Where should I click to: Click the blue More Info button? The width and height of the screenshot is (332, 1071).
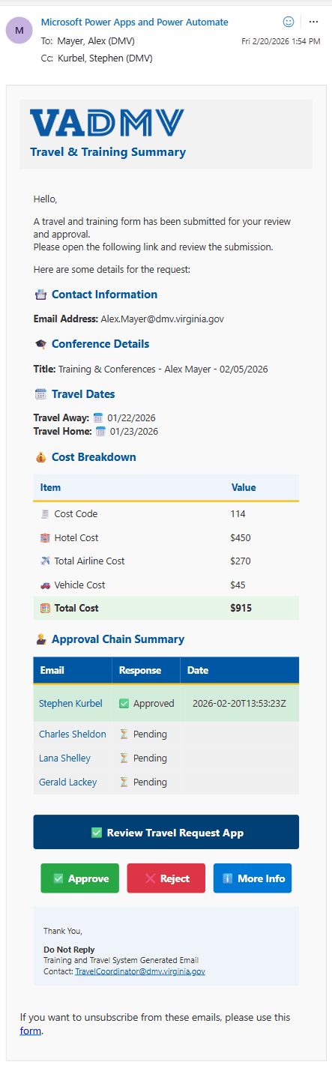(253, 878)
